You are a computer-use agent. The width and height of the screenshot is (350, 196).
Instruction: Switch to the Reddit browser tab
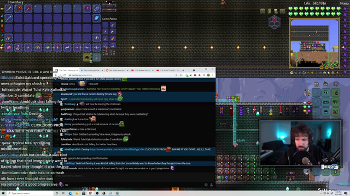coord(117,70)
